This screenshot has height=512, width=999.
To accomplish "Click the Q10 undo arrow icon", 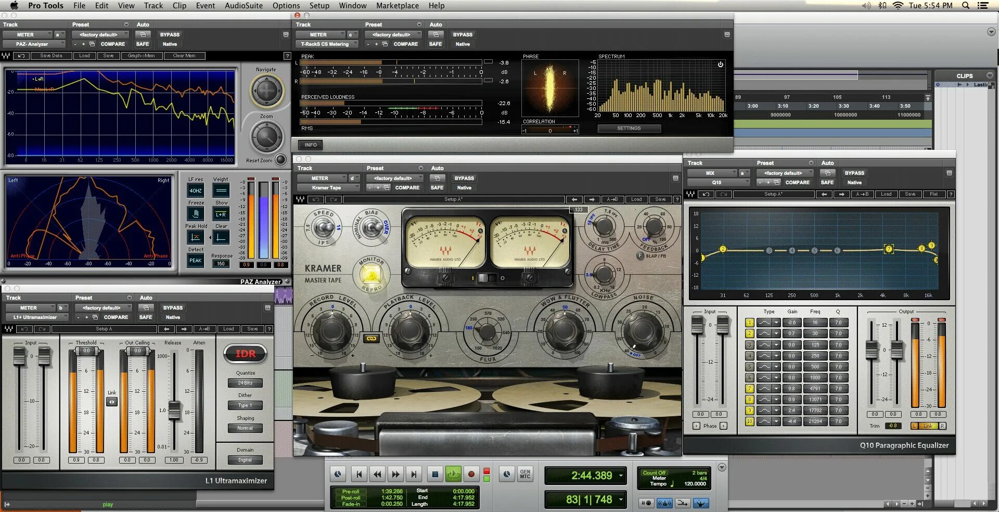I will 706,194.
